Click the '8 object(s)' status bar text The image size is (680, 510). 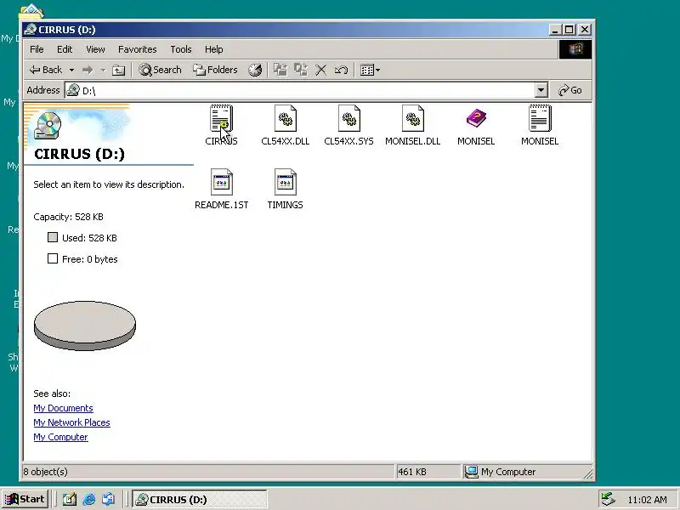46,472
